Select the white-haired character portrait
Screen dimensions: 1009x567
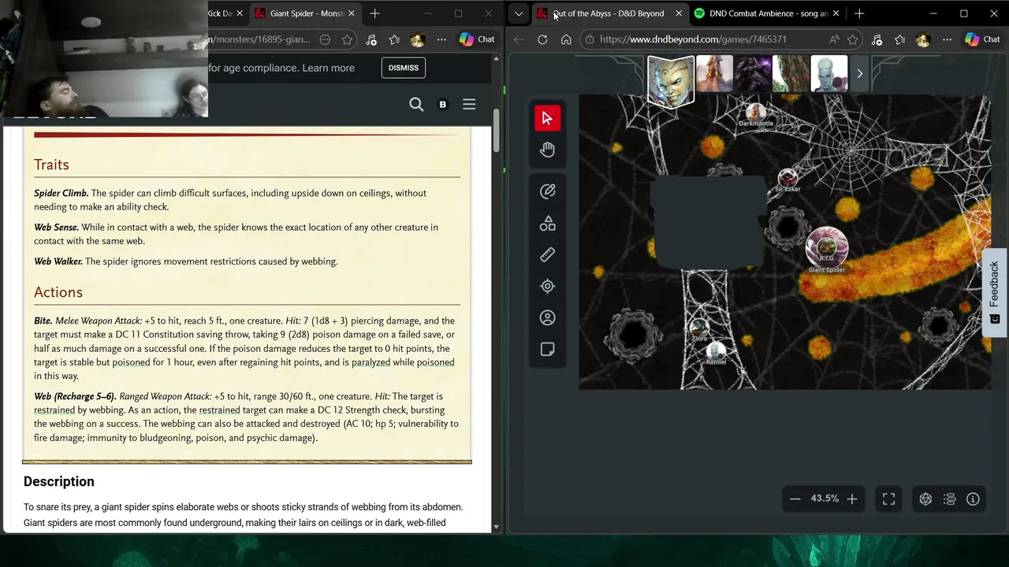pos(829,74)
